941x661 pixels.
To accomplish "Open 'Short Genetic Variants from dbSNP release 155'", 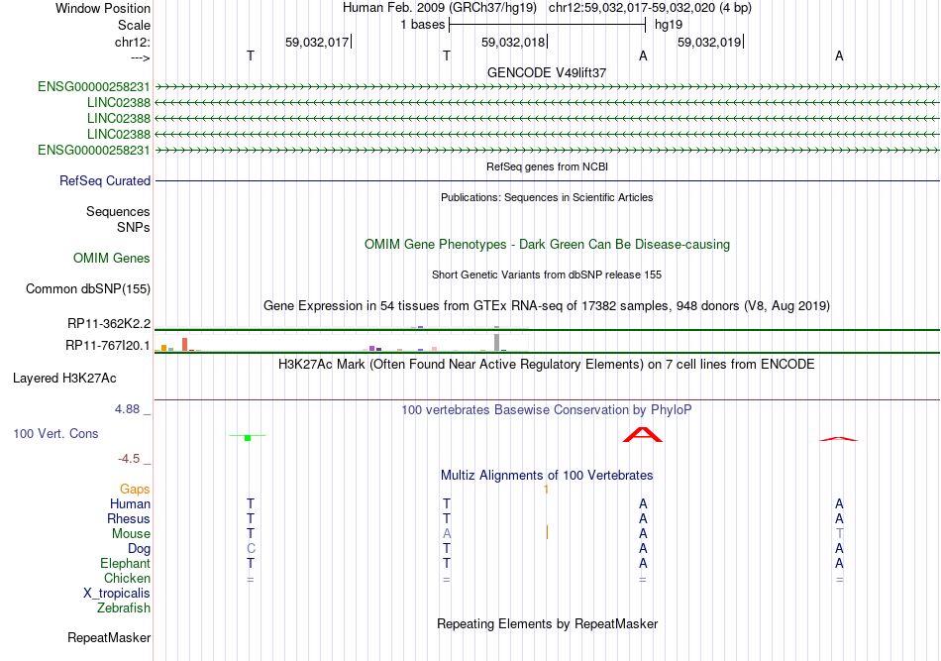I will point(547,275).
